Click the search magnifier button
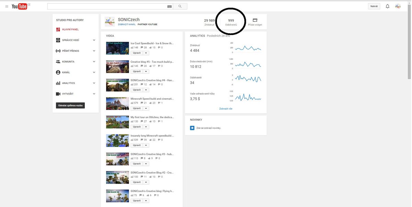 tap(180, 6)
